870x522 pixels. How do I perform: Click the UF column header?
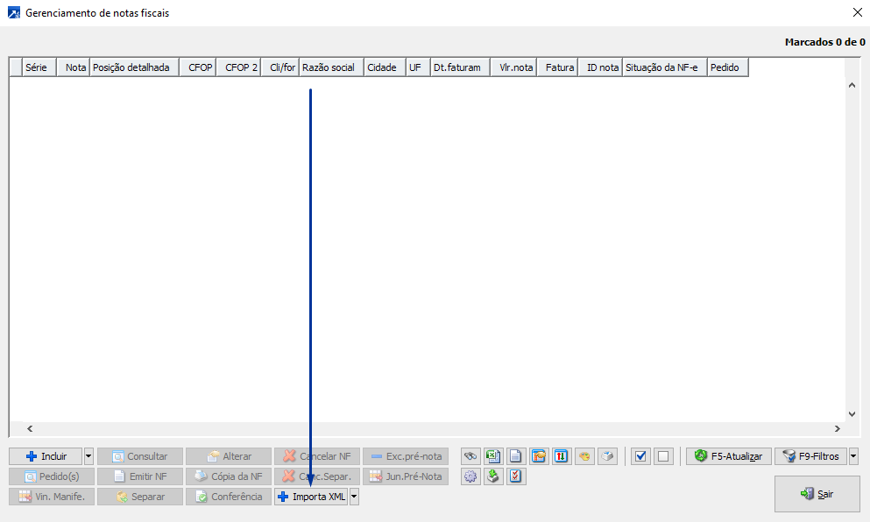pyautogui.click(x=419, y=67)
